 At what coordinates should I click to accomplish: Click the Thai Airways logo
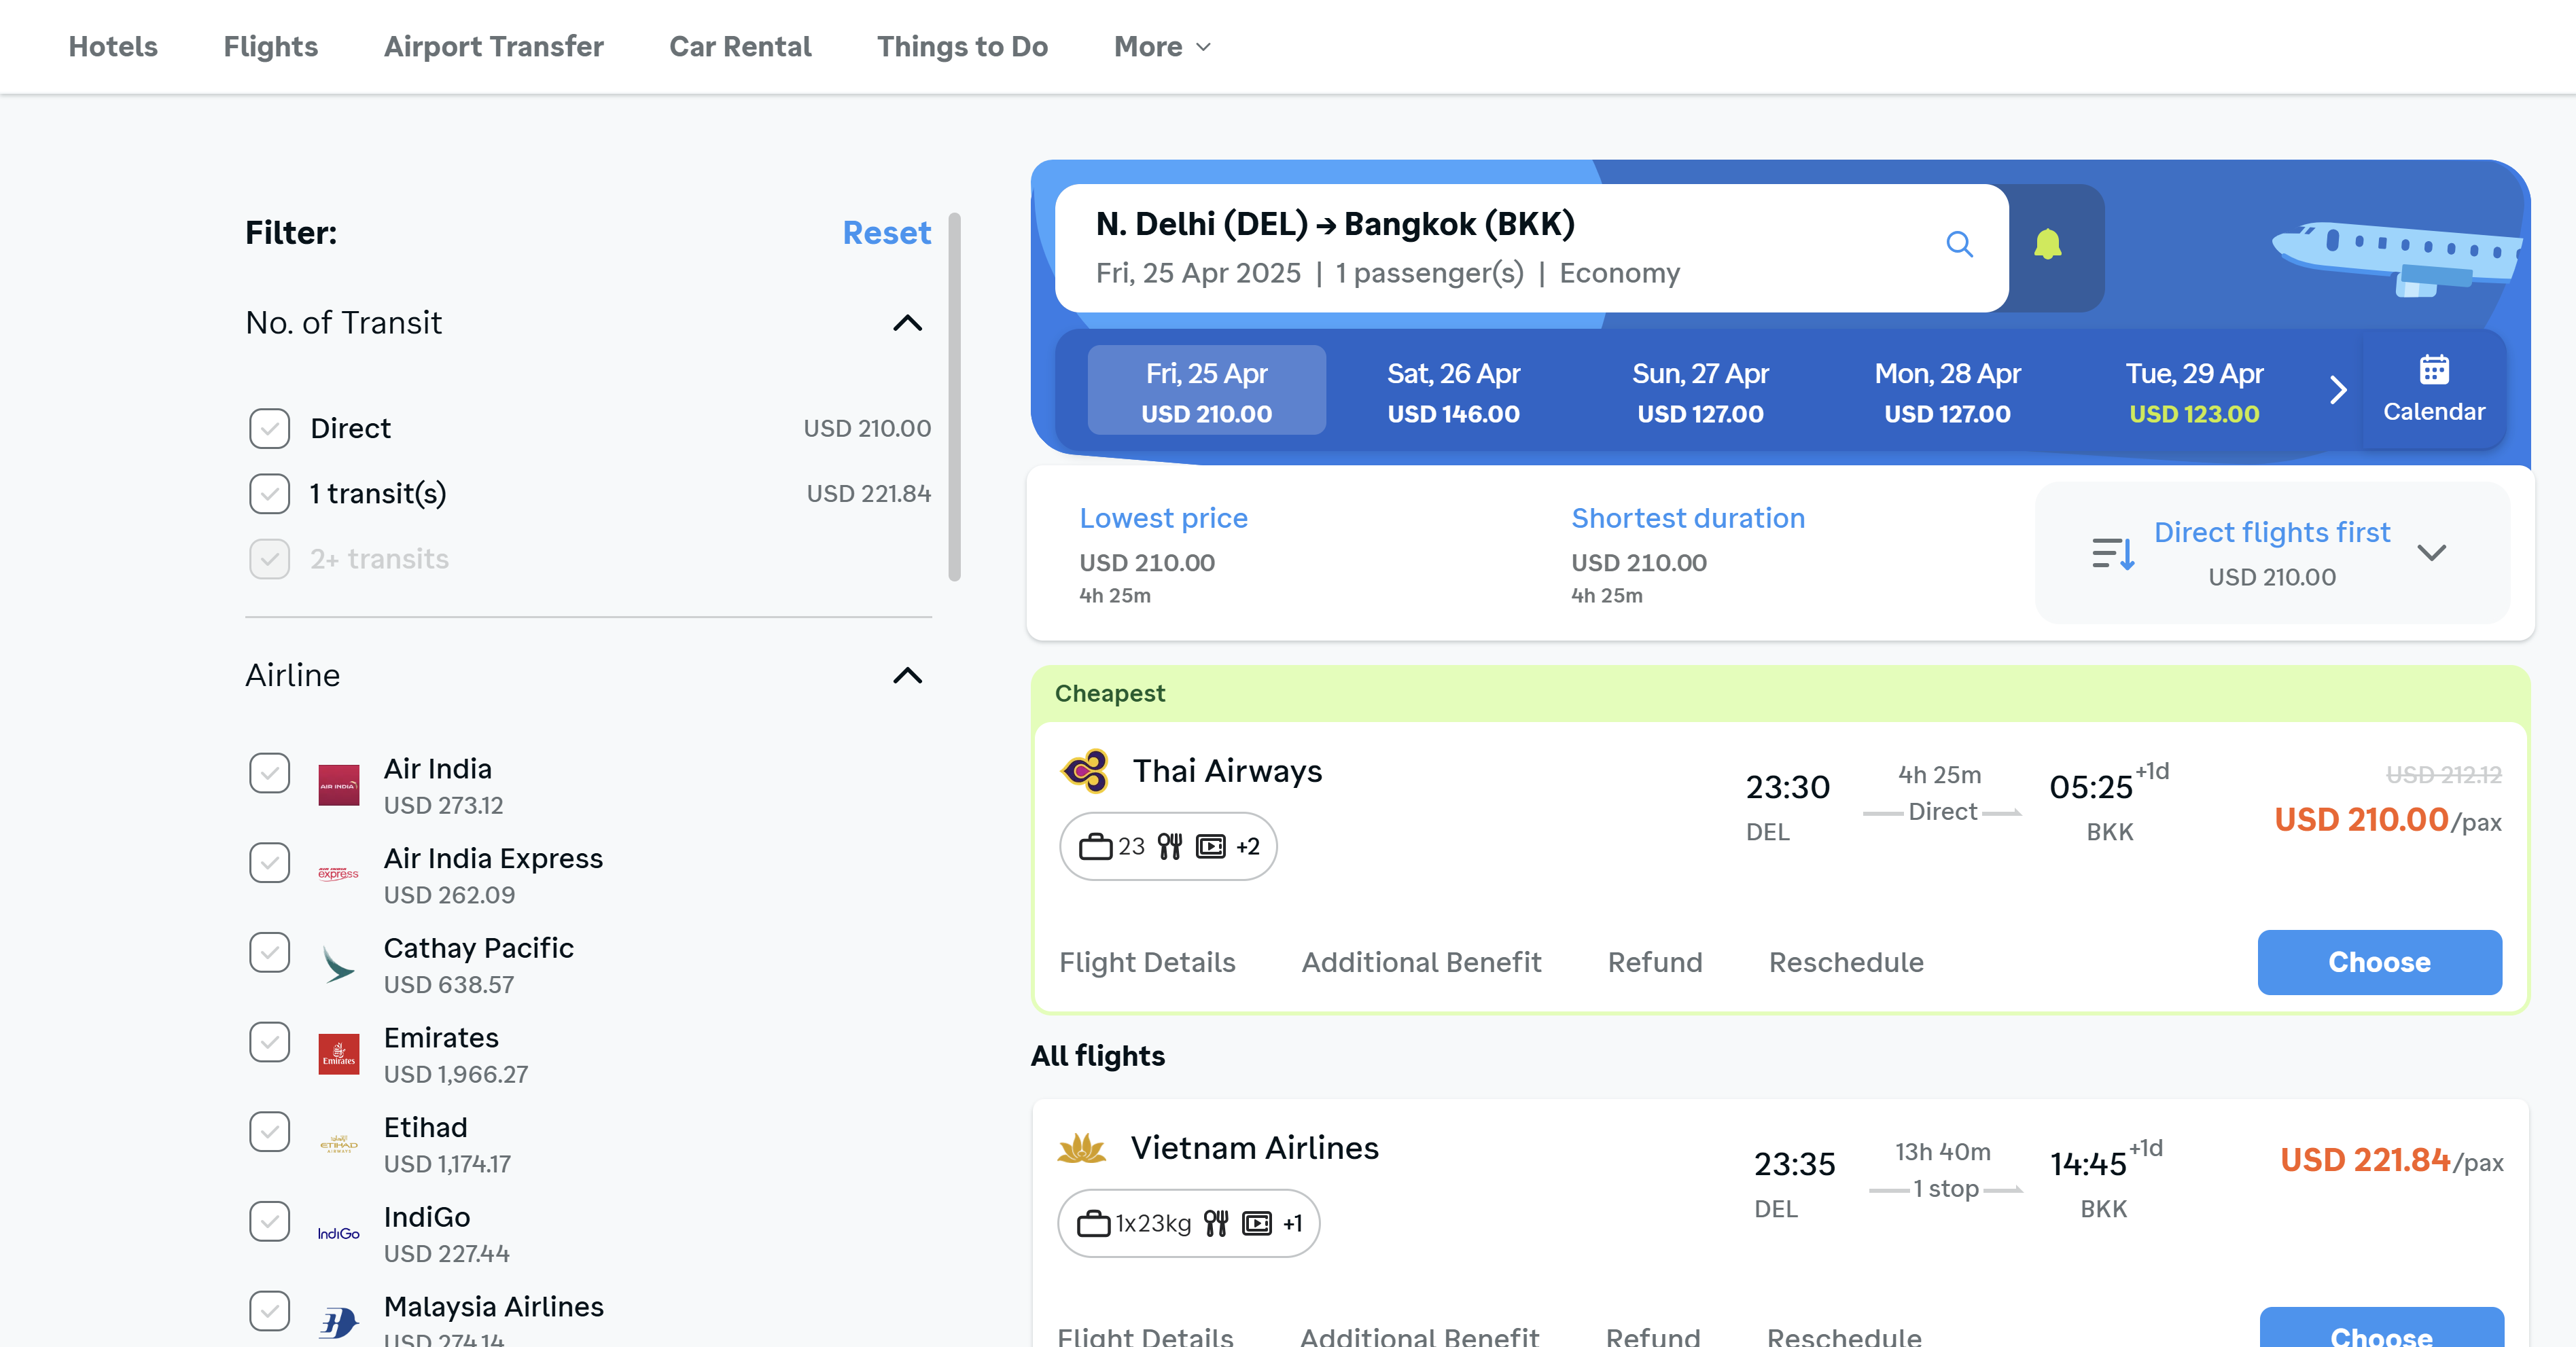click(1085, 771)
